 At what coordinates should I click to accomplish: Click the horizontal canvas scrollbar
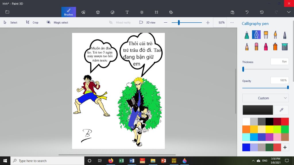coord(117,155)
